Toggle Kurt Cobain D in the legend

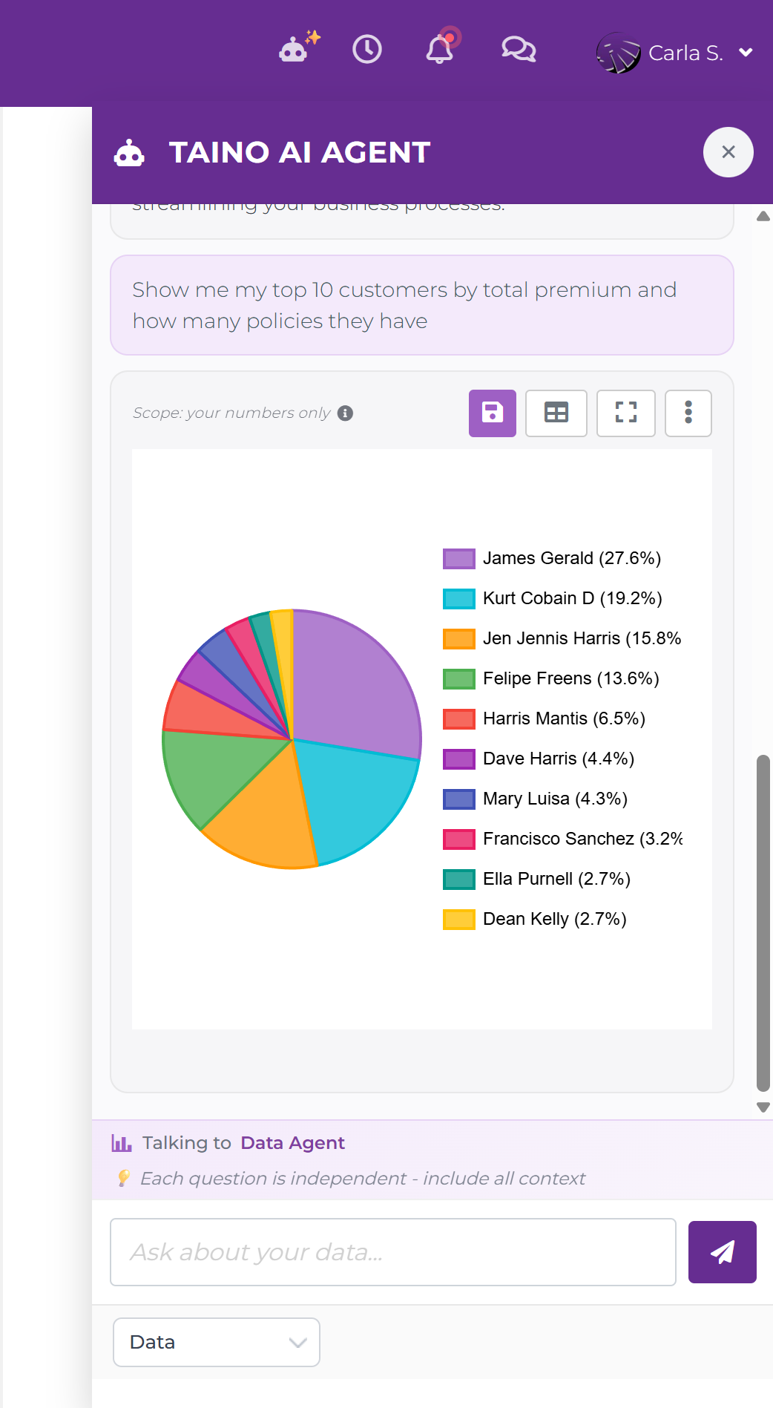(458, 597)
